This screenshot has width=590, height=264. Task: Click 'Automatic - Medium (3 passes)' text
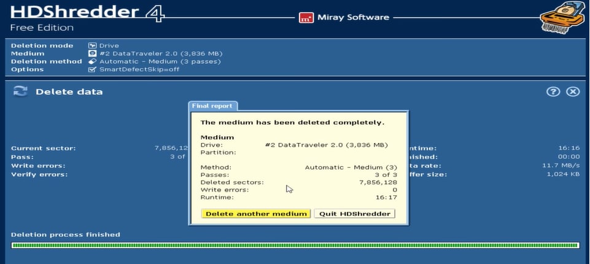(x=160, y=61)
